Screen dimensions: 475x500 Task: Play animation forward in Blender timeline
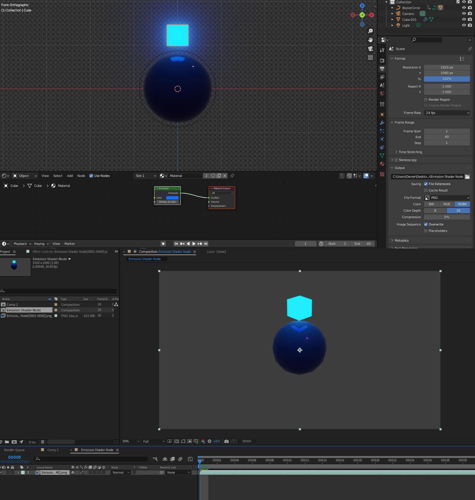coord(194,244)
